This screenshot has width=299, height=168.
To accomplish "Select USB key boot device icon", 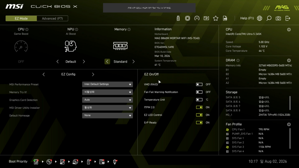I will [x=89, y=162].
